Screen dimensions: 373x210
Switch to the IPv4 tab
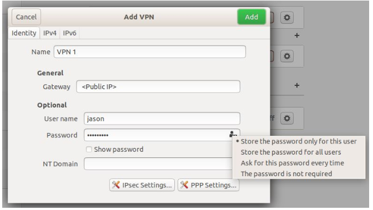50,33
